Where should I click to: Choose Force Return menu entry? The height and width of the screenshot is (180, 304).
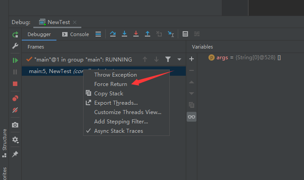coord(126,84)
